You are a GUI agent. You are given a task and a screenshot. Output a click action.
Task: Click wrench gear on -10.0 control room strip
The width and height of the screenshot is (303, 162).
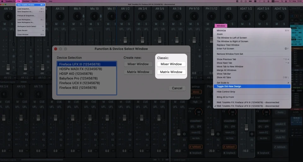[252, 134]
